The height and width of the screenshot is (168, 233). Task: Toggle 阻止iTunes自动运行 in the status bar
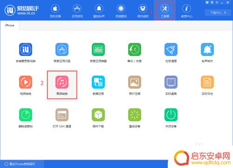tap(20, 164)
